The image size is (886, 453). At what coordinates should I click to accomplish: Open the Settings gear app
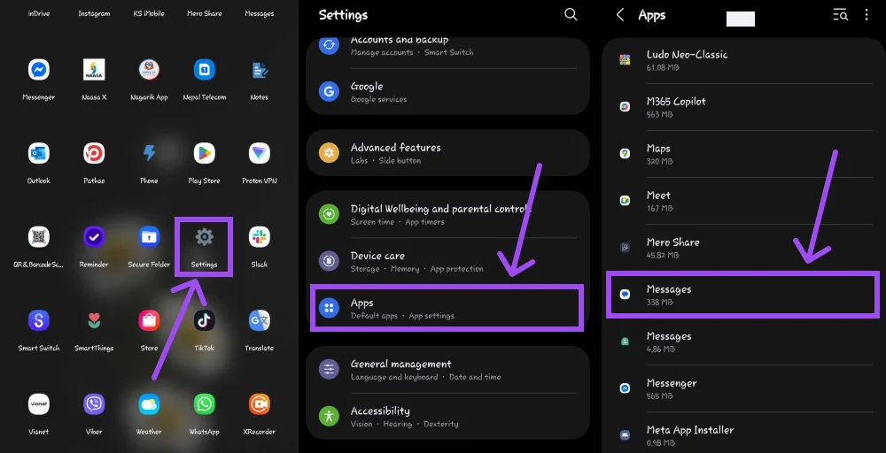click(x=204, y=237)
